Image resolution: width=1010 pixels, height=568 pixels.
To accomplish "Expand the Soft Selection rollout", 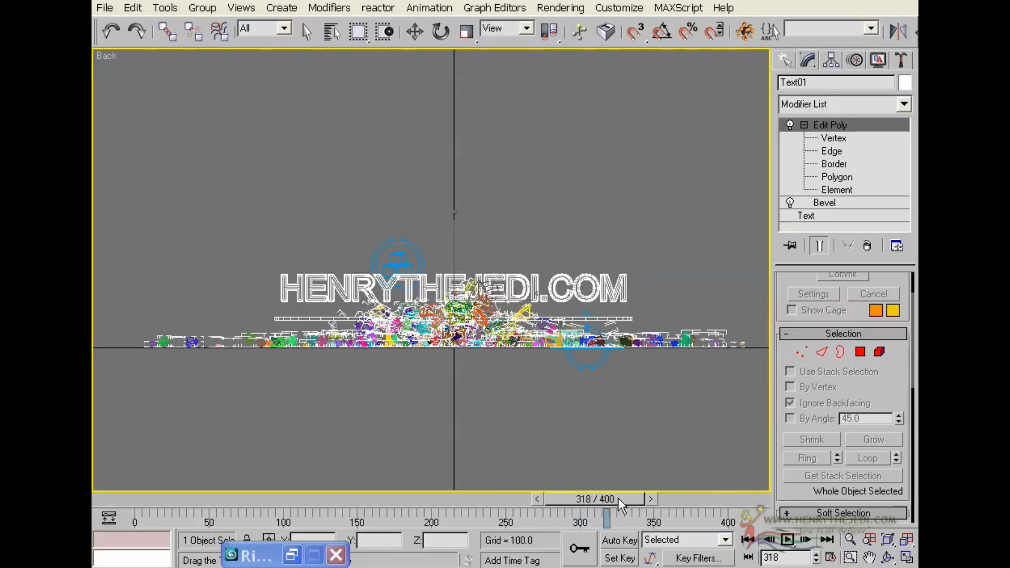I will 843,513.
